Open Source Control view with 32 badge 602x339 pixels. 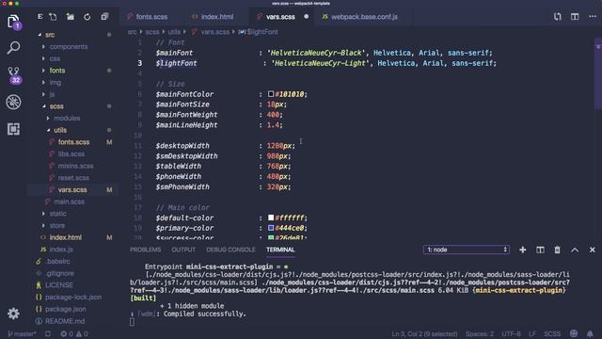14,74
